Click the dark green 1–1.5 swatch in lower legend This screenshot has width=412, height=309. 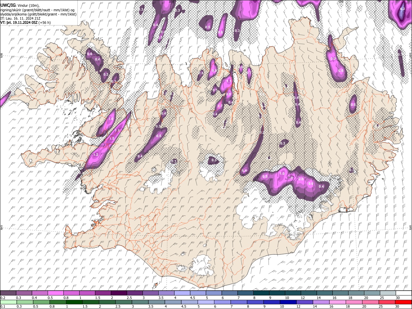pyautogui.click(x=75, y=302)
